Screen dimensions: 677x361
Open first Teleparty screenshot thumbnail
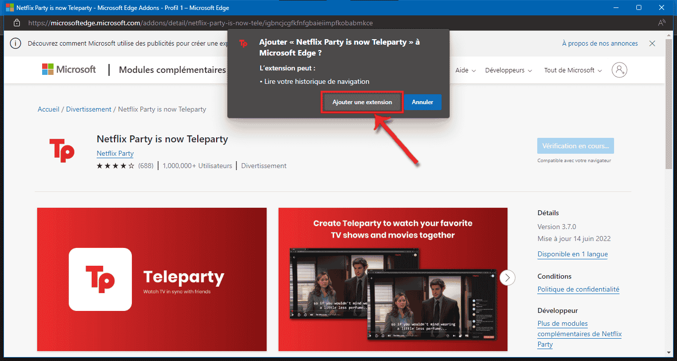(152, 279)
